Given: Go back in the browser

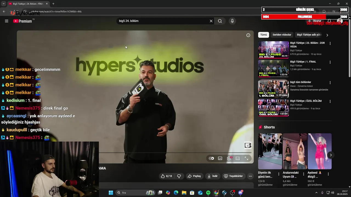Looking at the screenshot, I should point(4,11).
